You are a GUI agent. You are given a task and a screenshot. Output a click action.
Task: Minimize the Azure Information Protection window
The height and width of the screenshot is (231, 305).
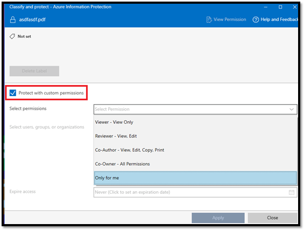(266, 7)
